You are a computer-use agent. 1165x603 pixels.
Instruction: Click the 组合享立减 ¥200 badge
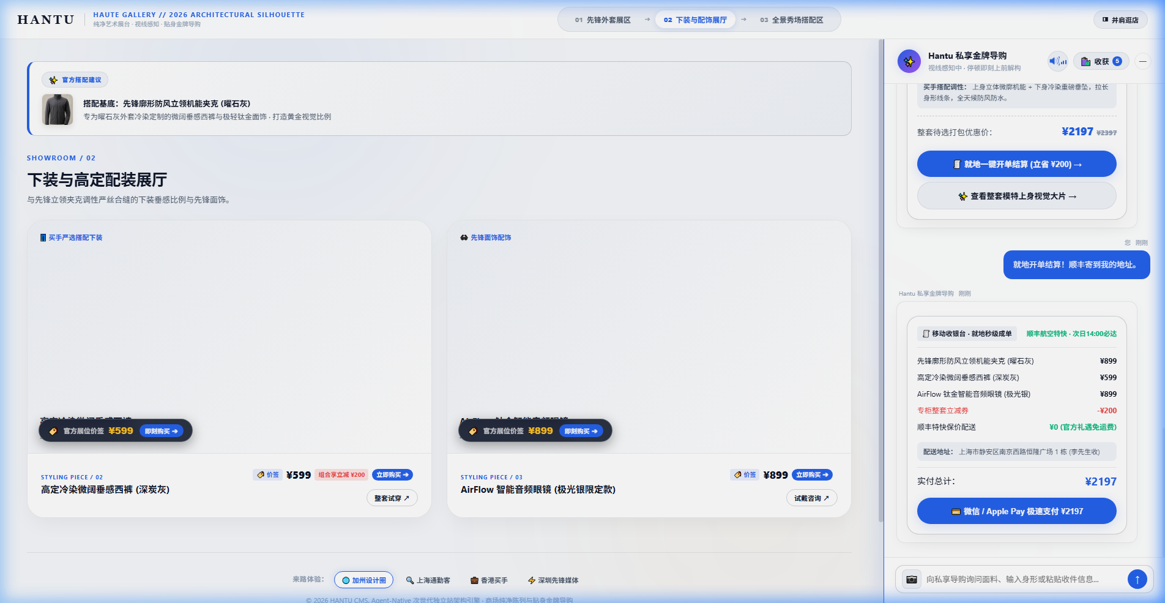(x=341, y=474)
